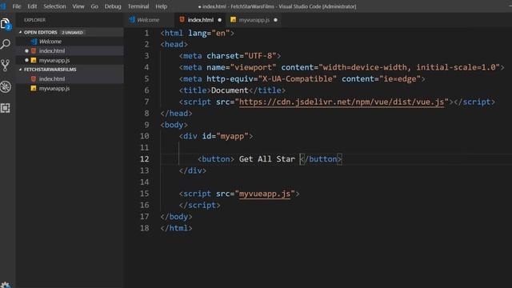Open the Help menu

(162, 6)
